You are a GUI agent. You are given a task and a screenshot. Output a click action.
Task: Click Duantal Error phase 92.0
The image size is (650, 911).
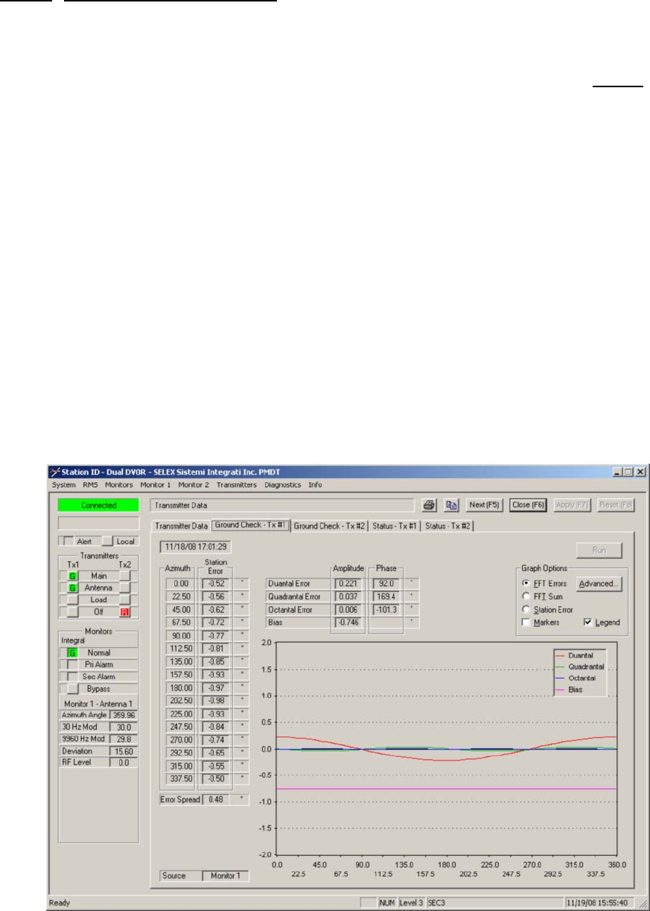[386, 583]
